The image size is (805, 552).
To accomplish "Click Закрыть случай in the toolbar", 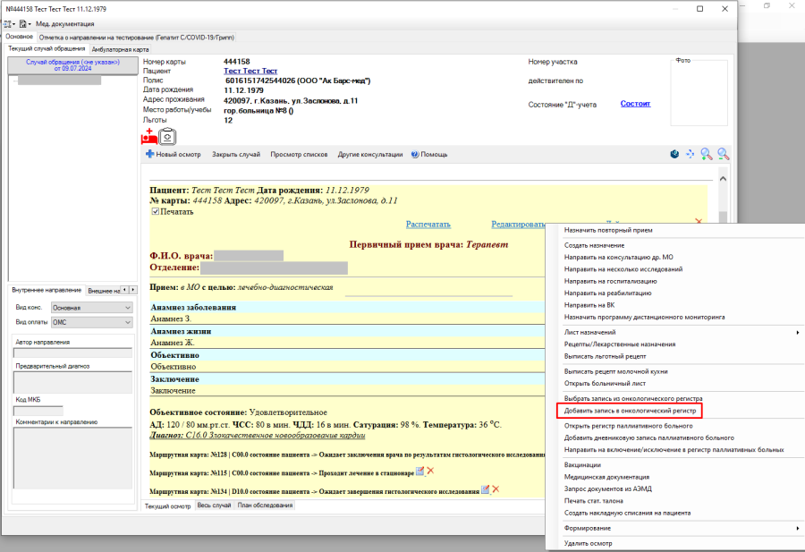I will (236, 155).
